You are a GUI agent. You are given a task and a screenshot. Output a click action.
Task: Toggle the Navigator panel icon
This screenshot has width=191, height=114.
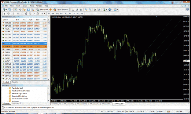tap(24, 9)
